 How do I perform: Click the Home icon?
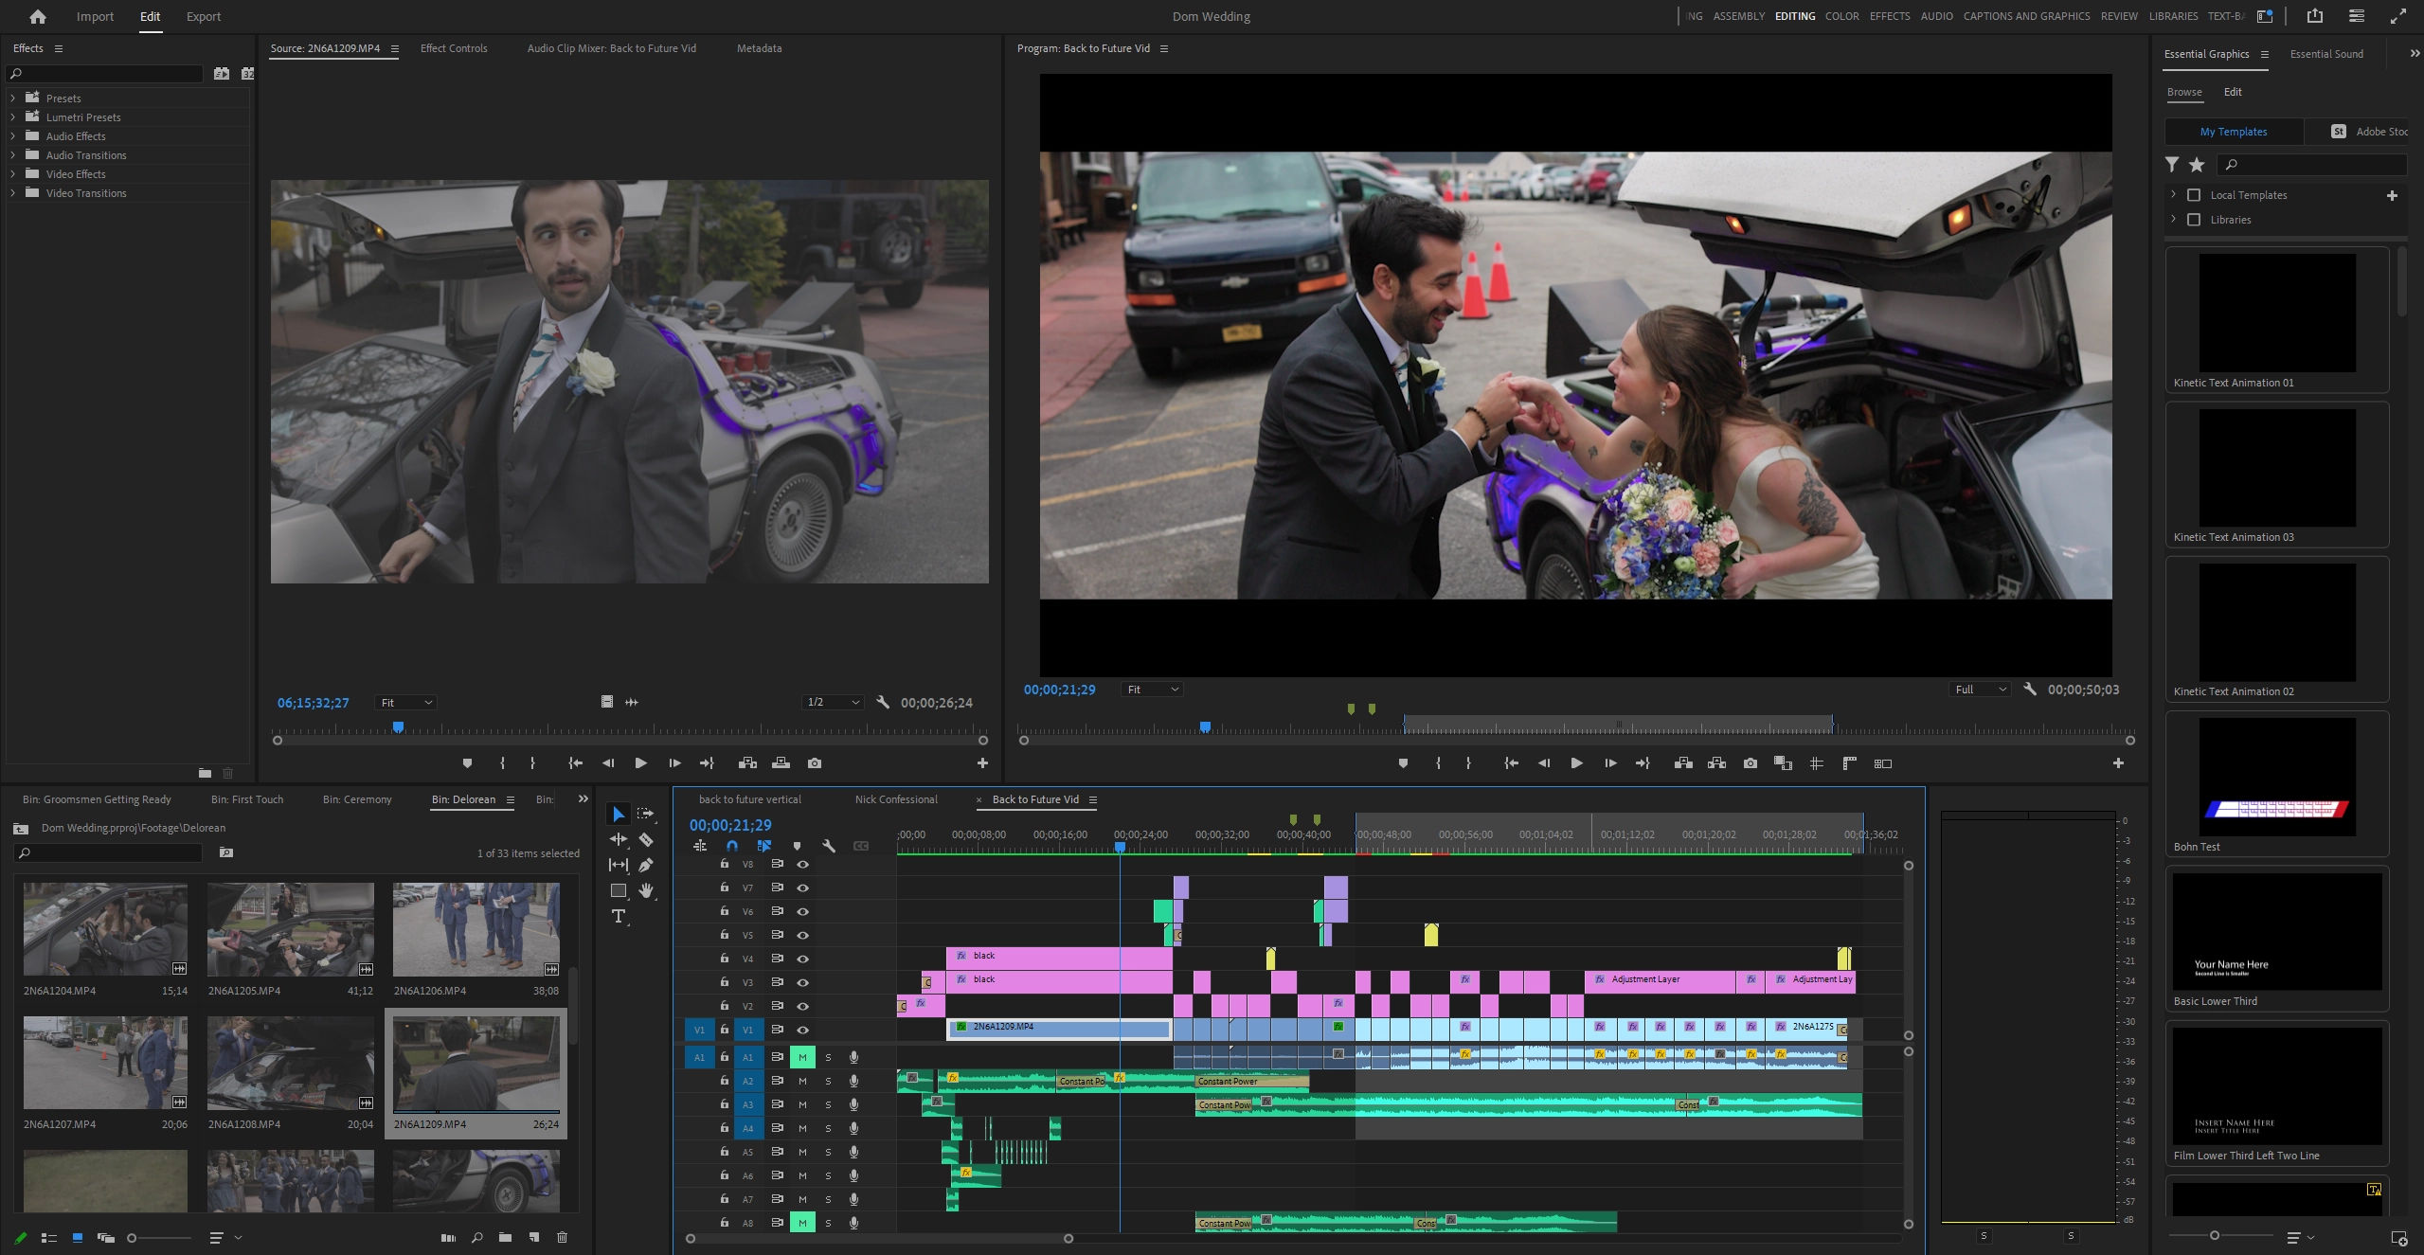38,16
